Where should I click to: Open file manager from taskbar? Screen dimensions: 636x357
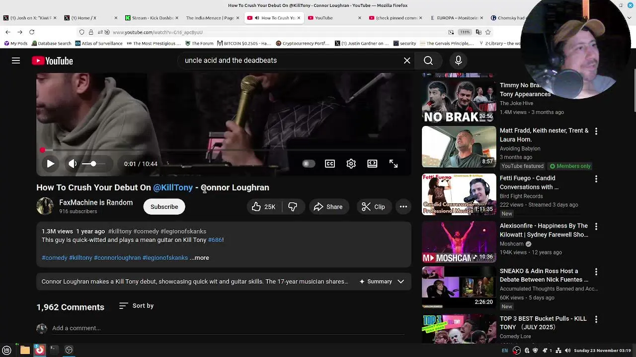25,350
